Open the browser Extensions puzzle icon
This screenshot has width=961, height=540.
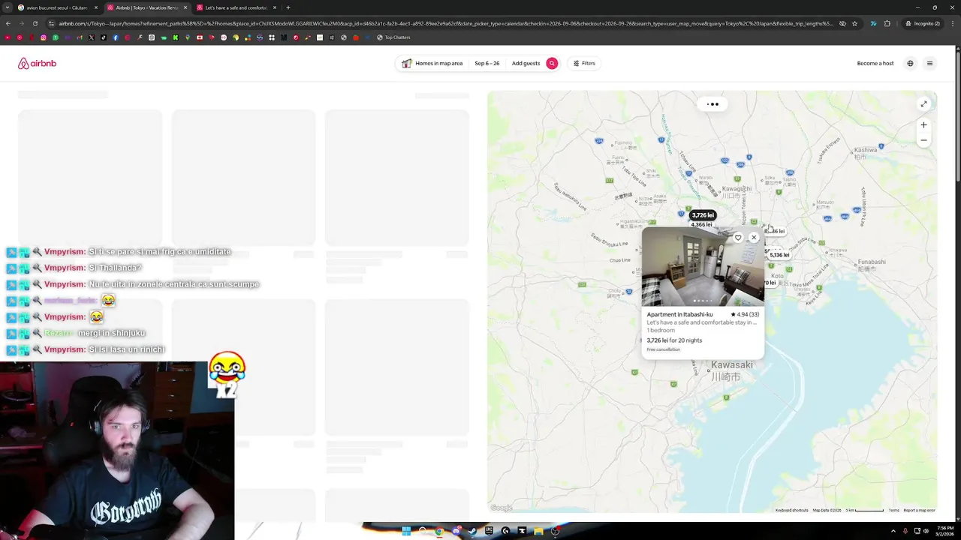pos(887,23)
